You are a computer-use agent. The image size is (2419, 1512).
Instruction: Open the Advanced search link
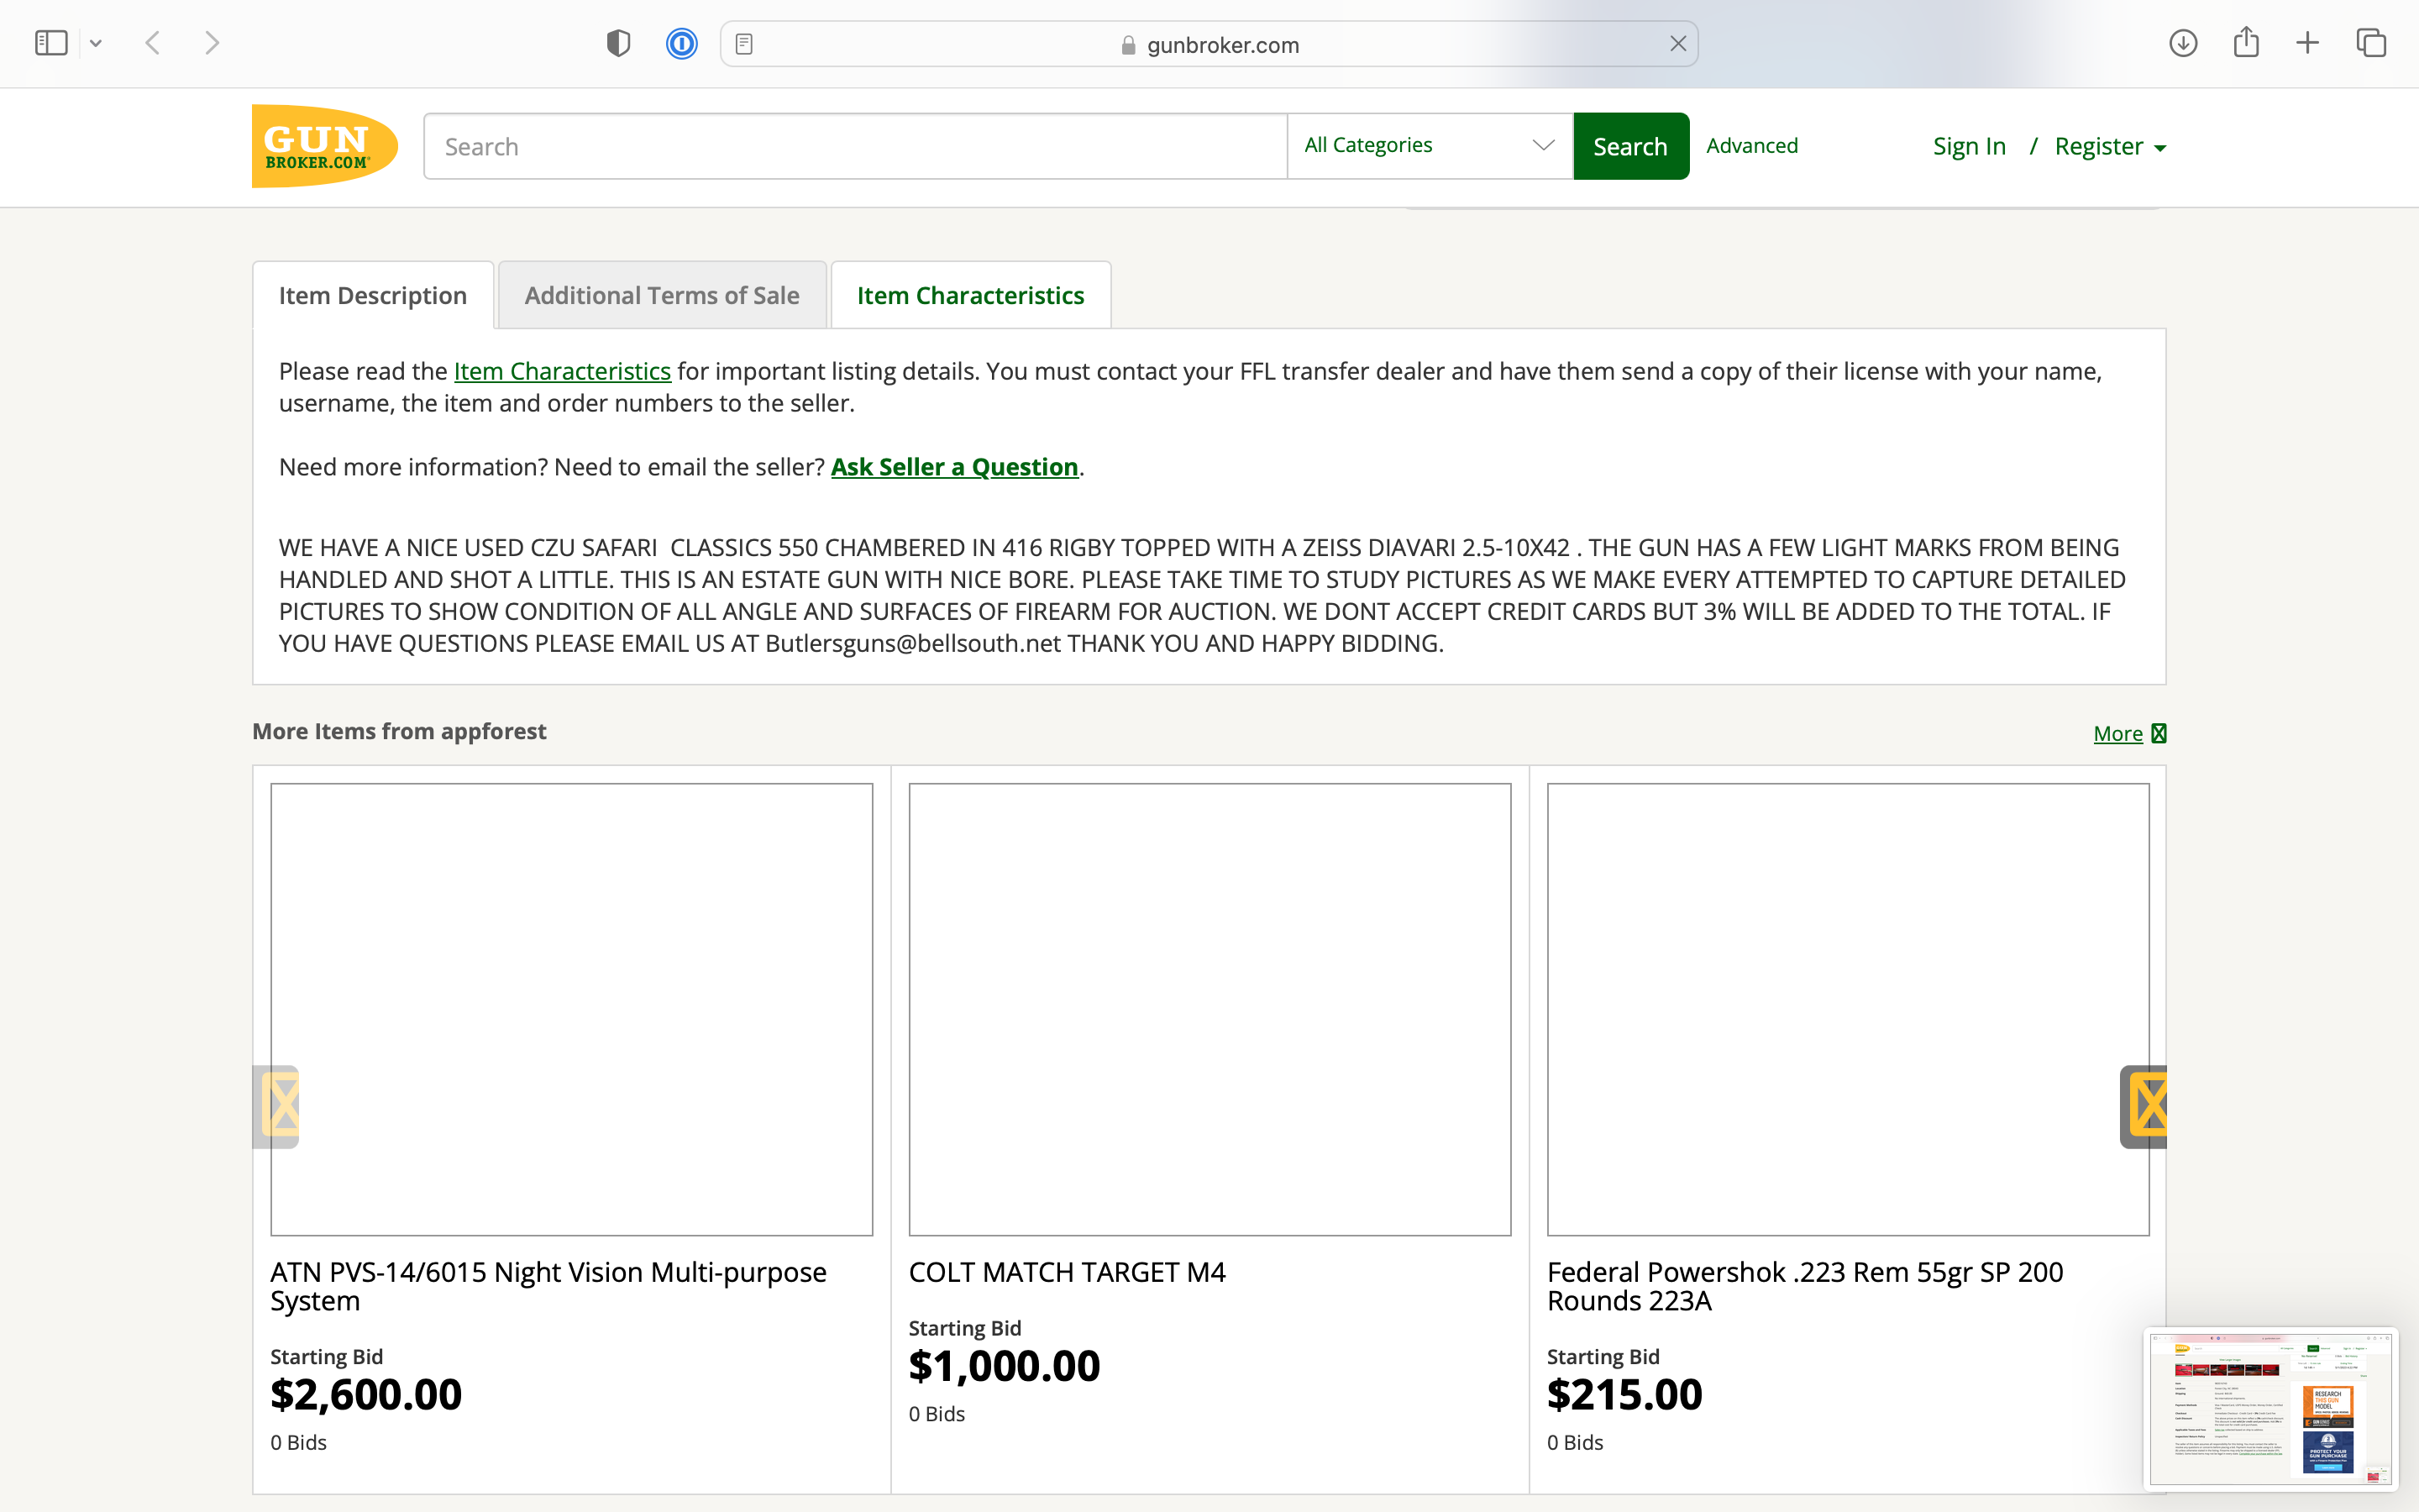click(x=1751, y=146)
